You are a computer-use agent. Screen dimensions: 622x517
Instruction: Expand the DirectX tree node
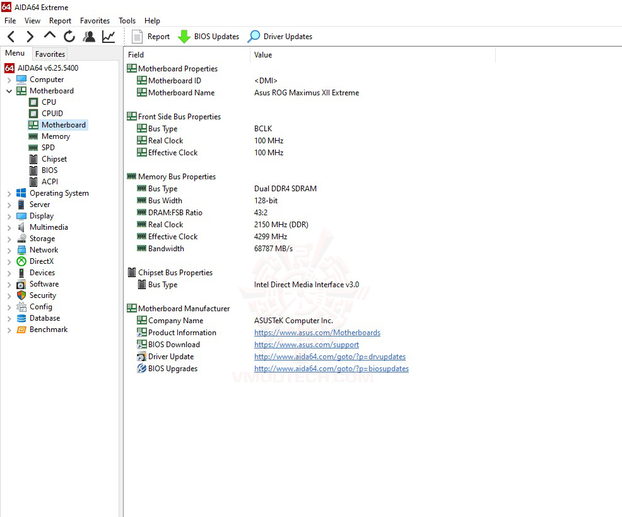pos(9,262)
